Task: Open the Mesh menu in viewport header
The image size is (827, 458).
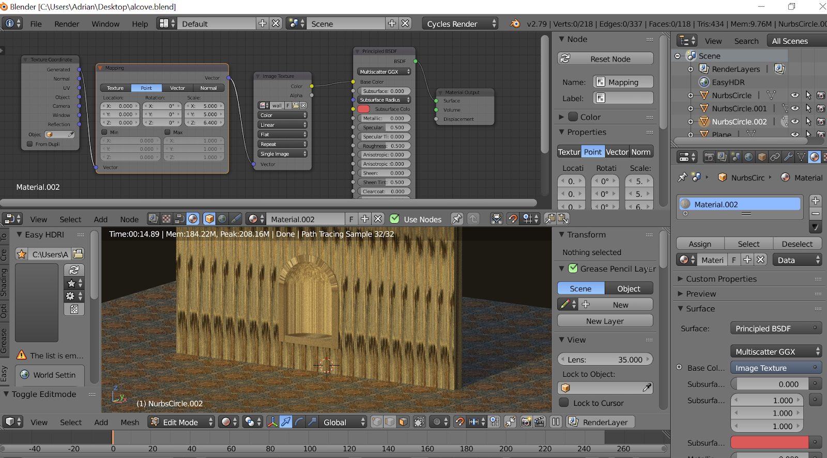Action: point(130,422)
